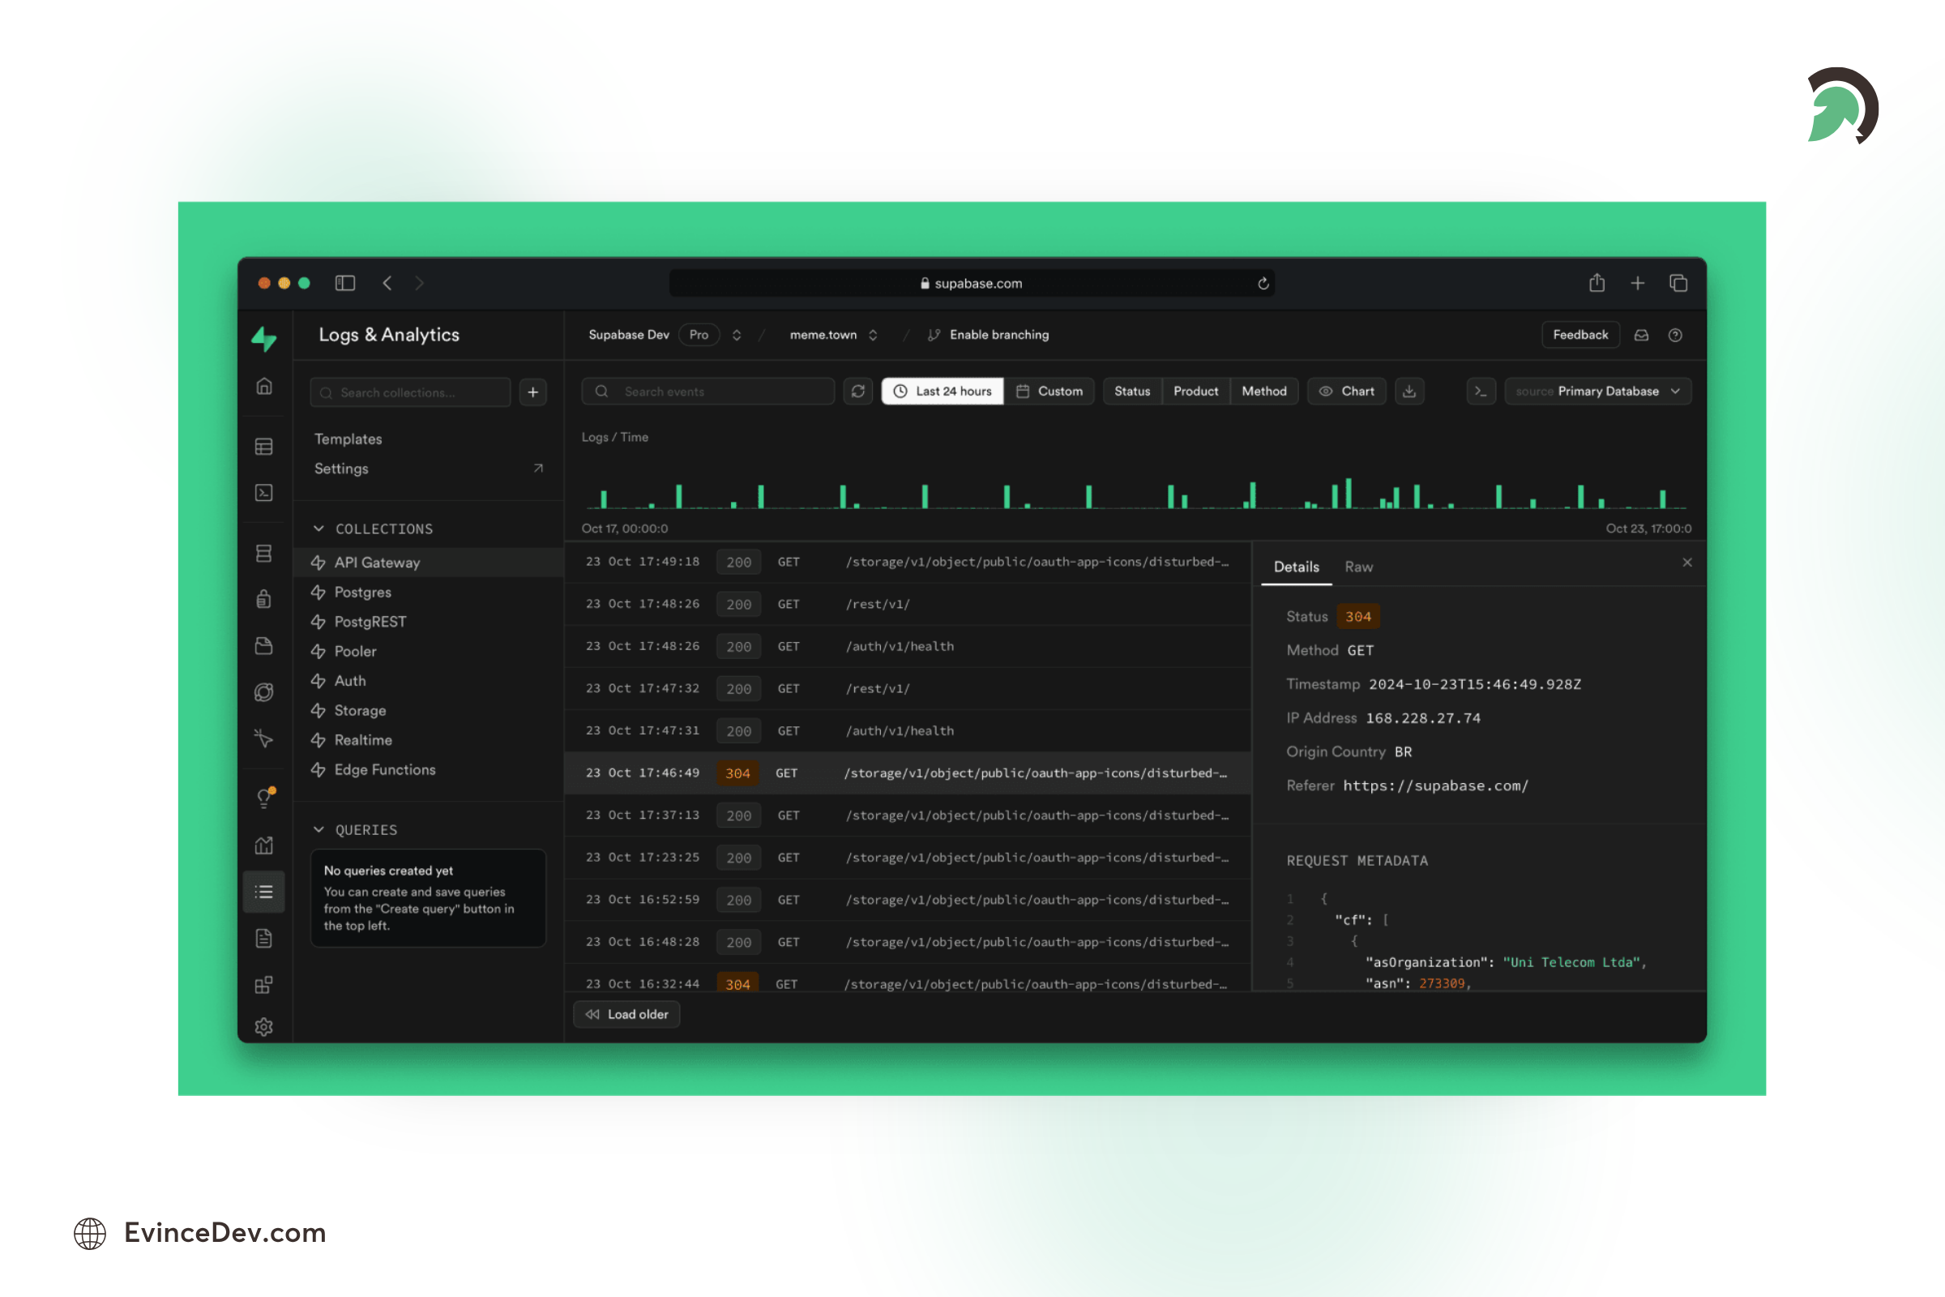Click the Search events field
The width and height of the screenshot is (1945, 1297).
707,392
